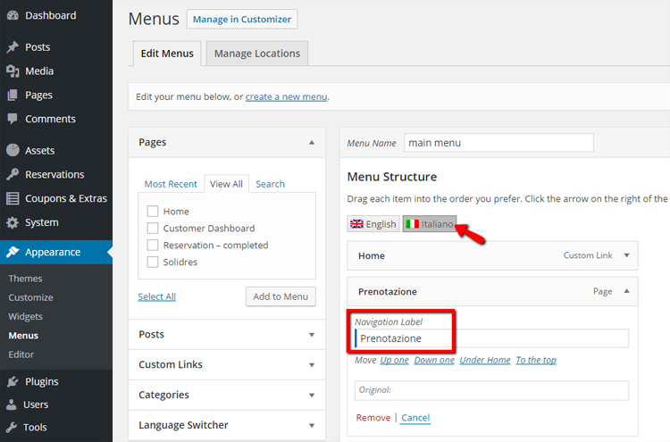Screen dimensions: 670x442
Task: Move item Down one
Action: pyautogui.click(x=434, y=360)
